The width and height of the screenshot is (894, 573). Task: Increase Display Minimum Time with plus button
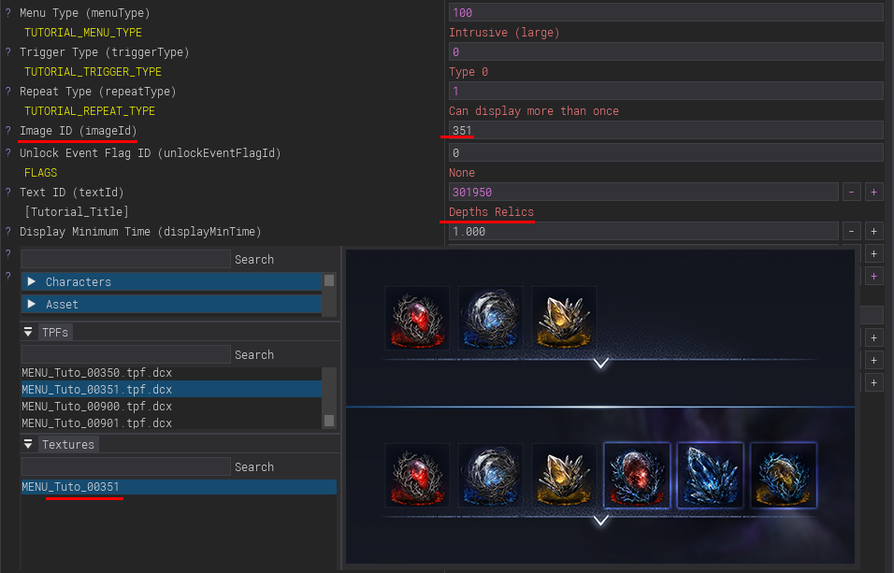point(873,232)
